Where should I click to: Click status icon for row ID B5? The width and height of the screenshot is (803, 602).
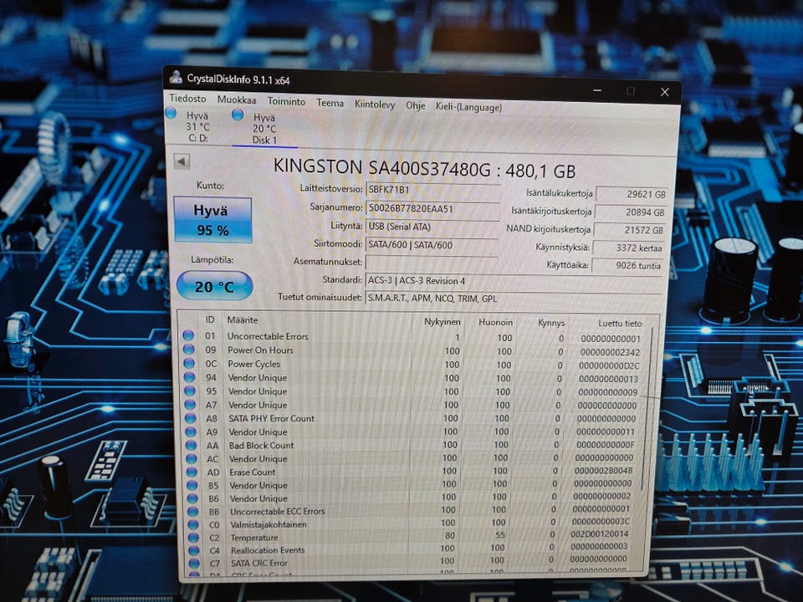click(192, 485)
